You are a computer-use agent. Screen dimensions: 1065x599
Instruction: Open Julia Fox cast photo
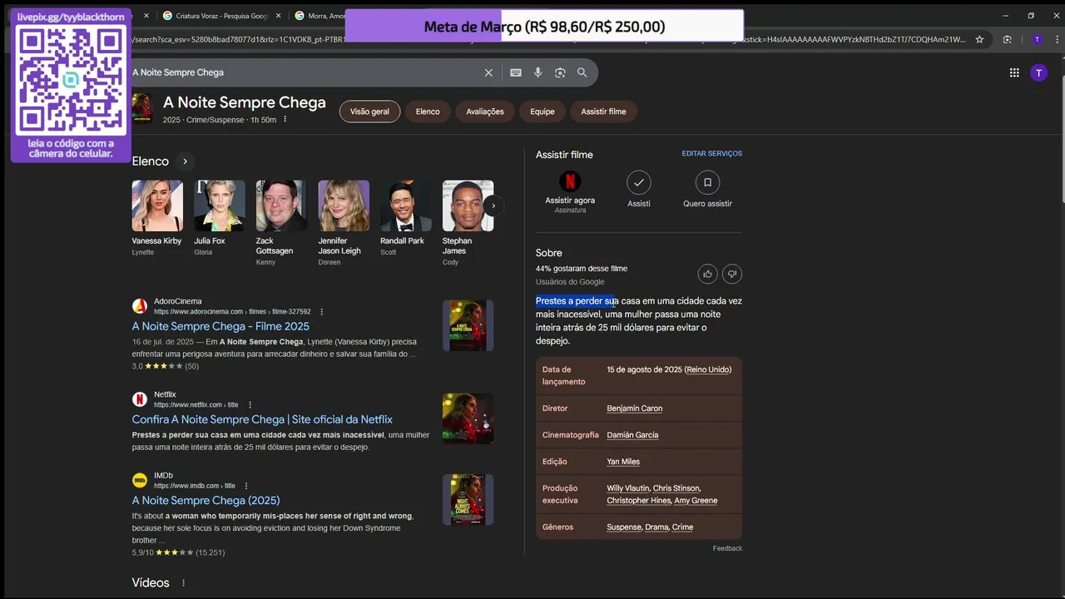pos(220,205)
